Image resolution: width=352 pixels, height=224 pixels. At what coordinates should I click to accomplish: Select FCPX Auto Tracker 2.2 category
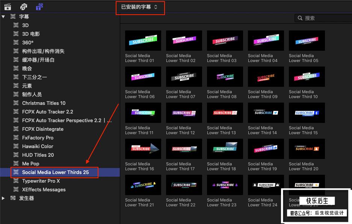pyautogui.click(x=48, y=112)
